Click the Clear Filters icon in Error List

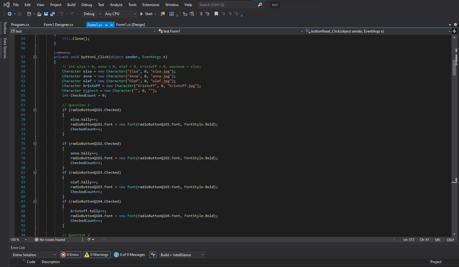point(153,255)
